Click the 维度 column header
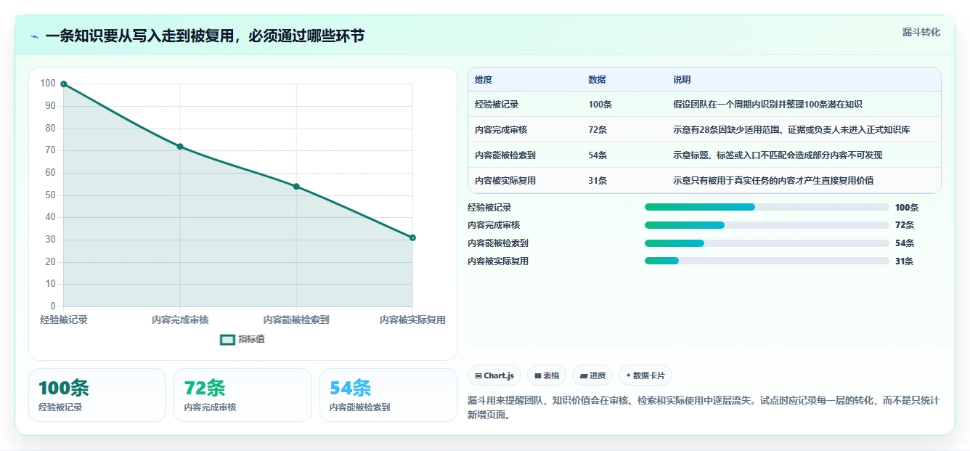The image size is (970, 451). [x=484, y=80]
